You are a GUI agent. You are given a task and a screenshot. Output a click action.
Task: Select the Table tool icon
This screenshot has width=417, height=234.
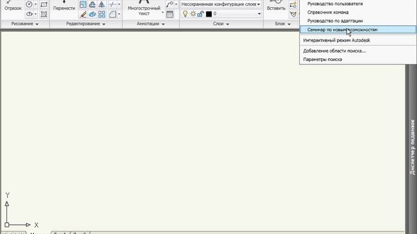[169, 14]
